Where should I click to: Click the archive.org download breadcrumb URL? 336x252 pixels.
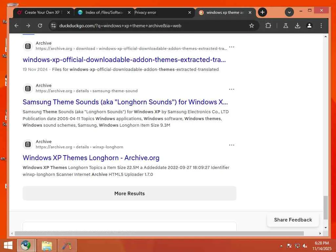click(x=131, y=49)
